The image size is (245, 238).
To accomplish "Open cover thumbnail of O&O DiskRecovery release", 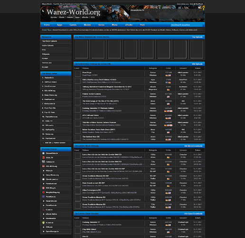I will 78,81.
